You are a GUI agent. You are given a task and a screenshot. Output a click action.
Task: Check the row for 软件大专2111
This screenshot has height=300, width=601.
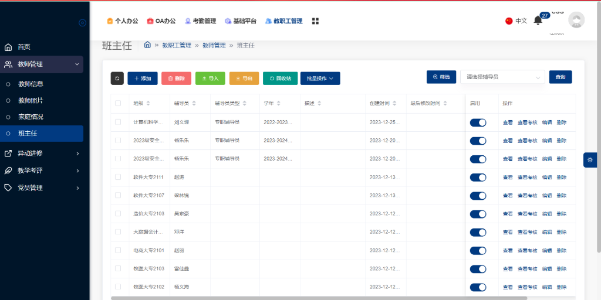pyautogui.click(x=118, y=177)
